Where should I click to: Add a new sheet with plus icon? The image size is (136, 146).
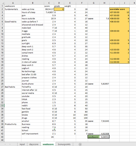click(80, 144)
